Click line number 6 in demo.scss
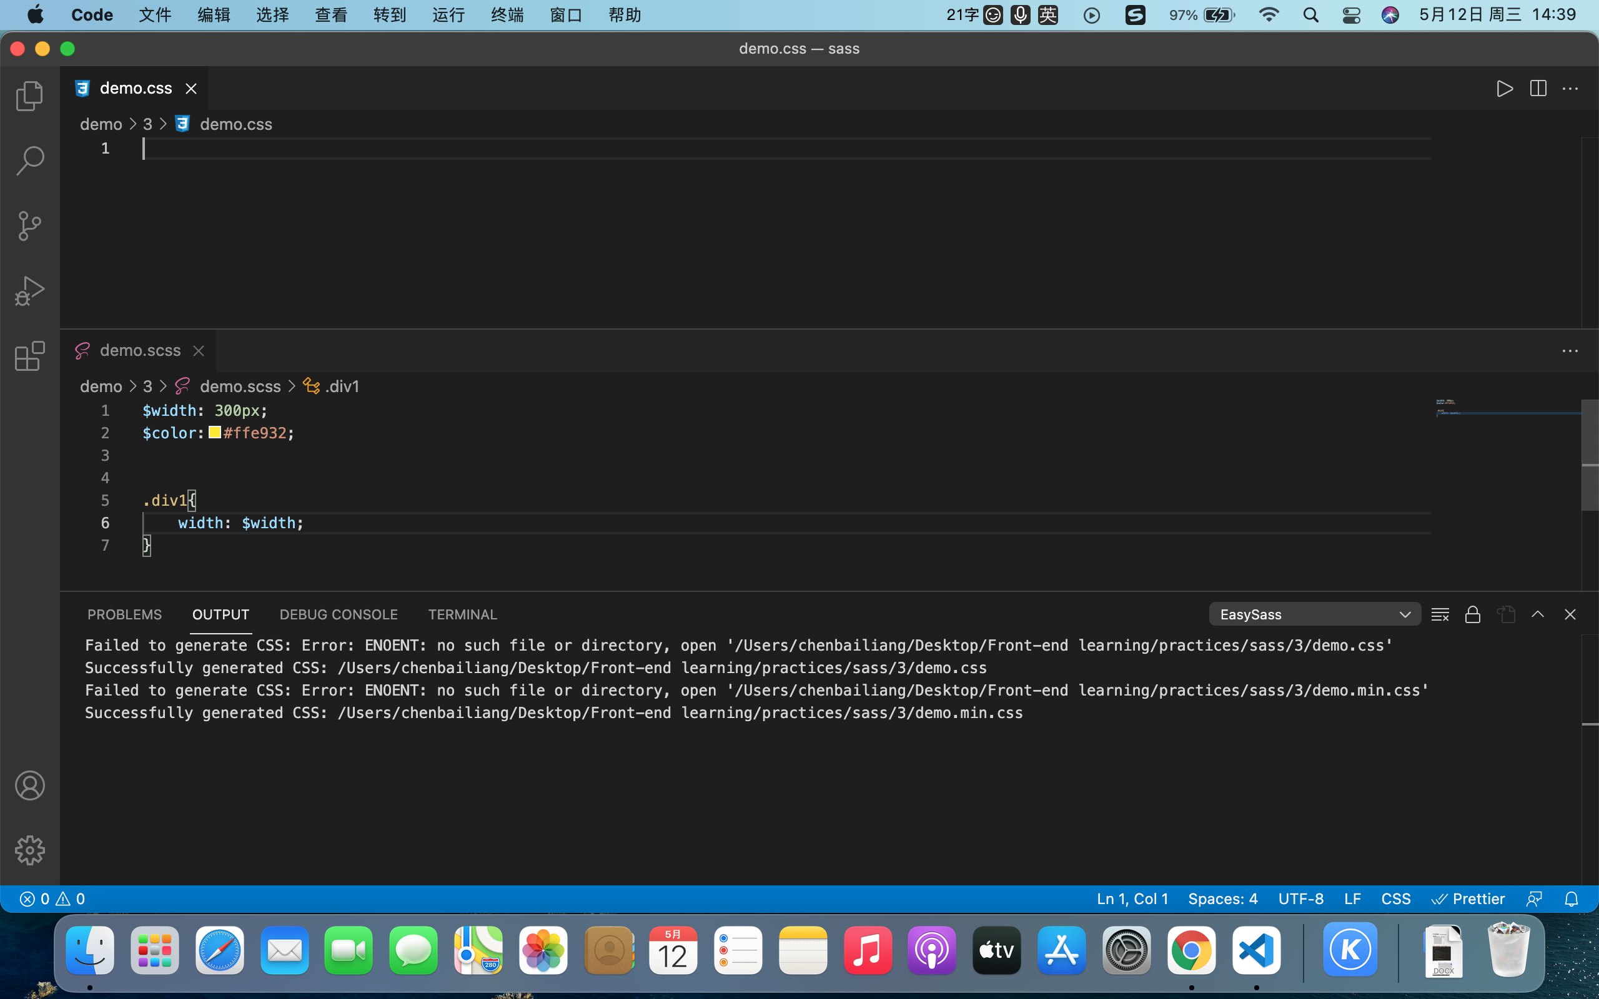The image size is (1599, 999). (x=105, y=523)
